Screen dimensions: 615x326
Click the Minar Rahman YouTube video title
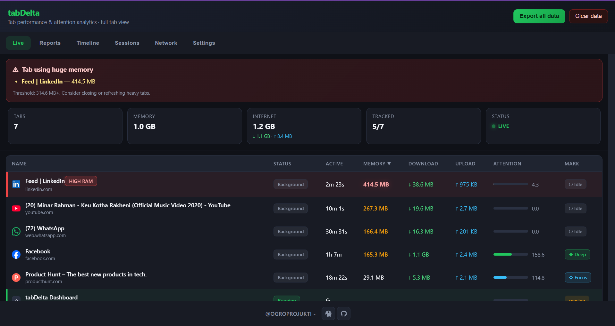(x=128, y=205)
